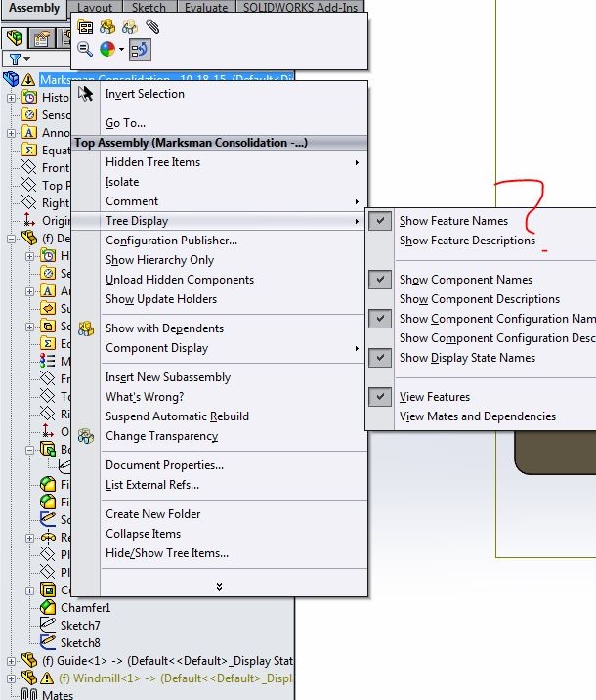Click the Equations icon in tree
This screenshot has width=596, height=700.
coord(29,150)
